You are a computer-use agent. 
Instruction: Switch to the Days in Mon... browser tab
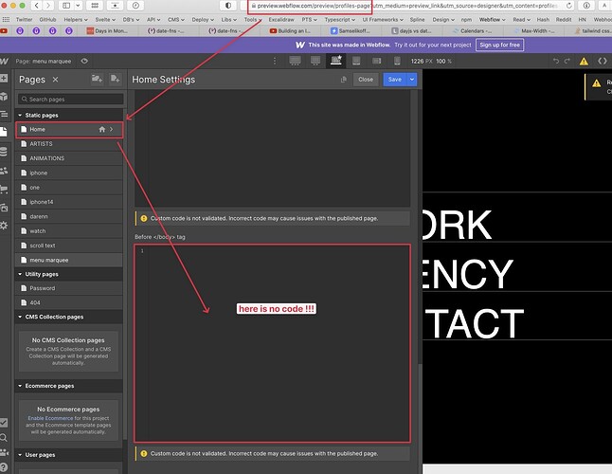tap(107, 31)
